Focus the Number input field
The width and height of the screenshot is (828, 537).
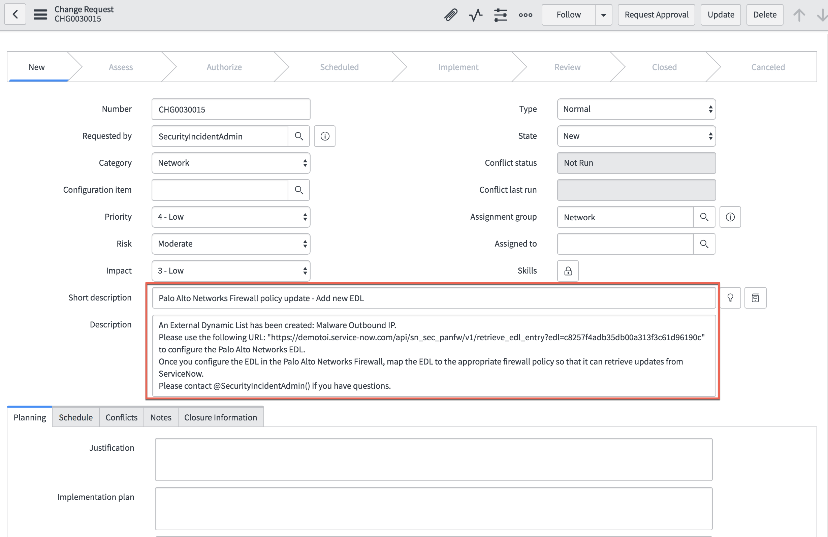coord(231,109)
